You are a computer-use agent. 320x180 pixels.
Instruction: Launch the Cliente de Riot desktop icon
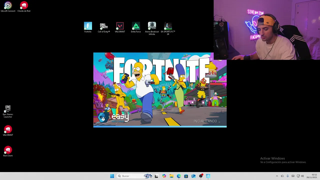[x=24, y=7]
